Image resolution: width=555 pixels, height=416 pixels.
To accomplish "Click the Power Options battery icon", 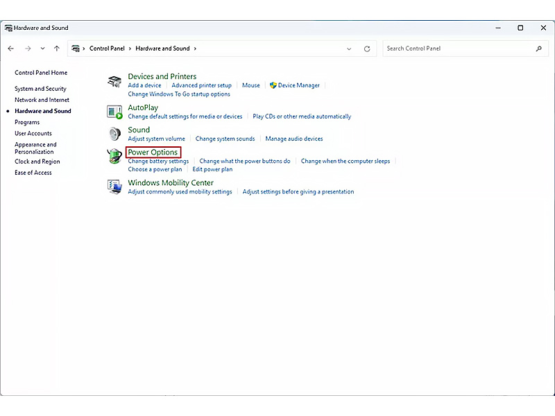I will pos(114,156).
